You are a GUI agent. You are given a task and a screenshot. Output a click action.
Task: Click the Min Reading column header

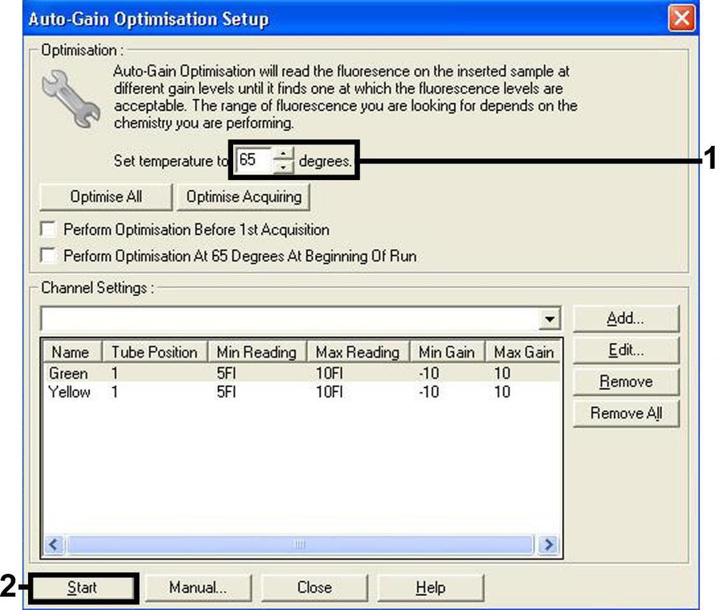pyautogui.click(x=257, y=352)
